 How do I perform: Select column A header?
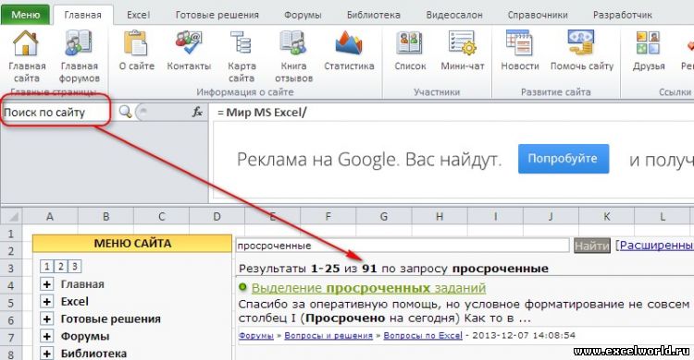tap(50, 216)
